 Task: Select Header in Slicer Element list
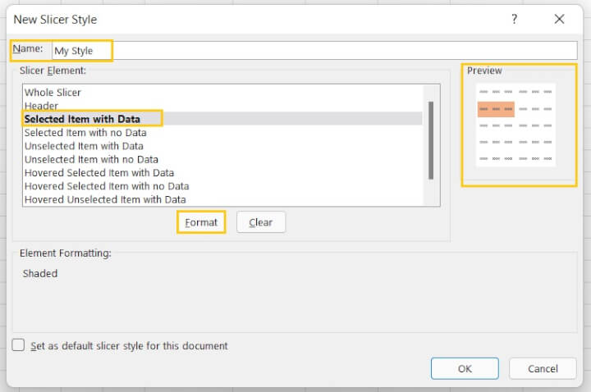(x=41, y=106)
